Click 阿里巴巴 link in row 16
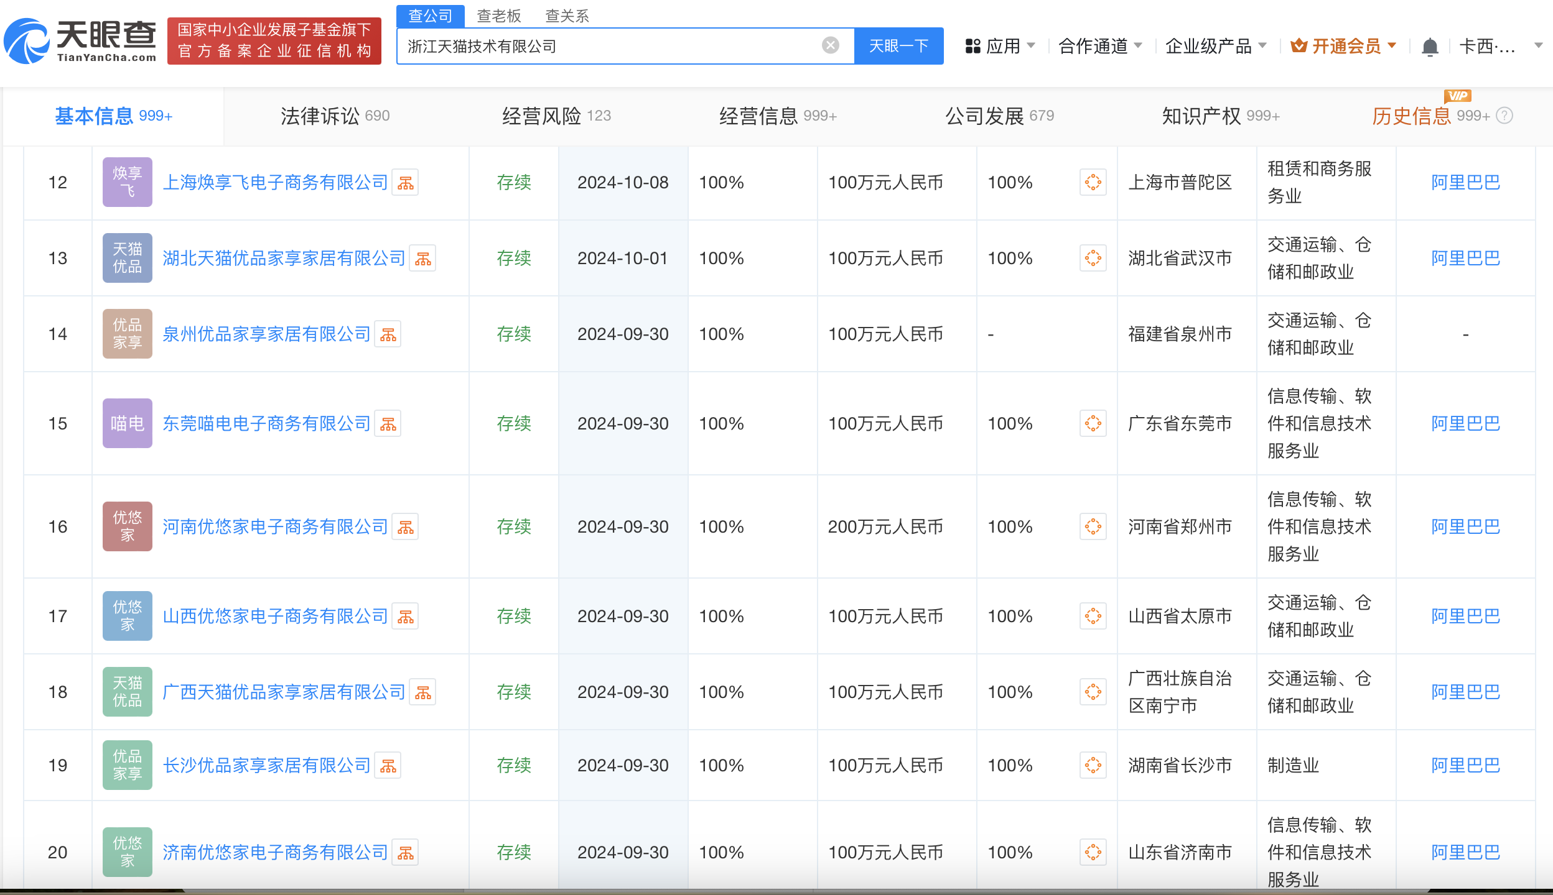Screen dimensions: 1553x895 (1465, 527)
